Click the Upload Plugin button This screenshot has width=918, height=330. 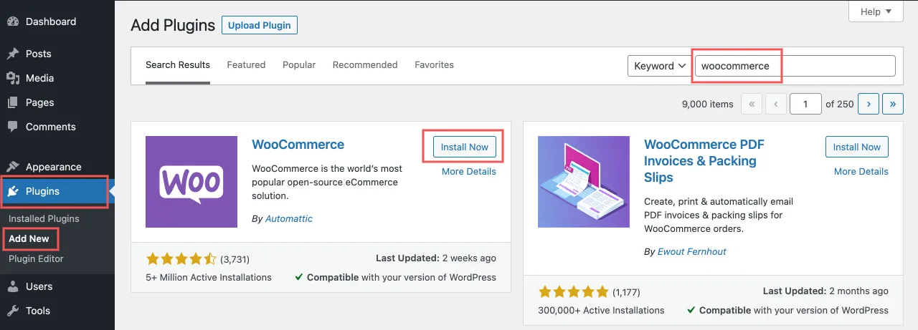tap(260, 25)
